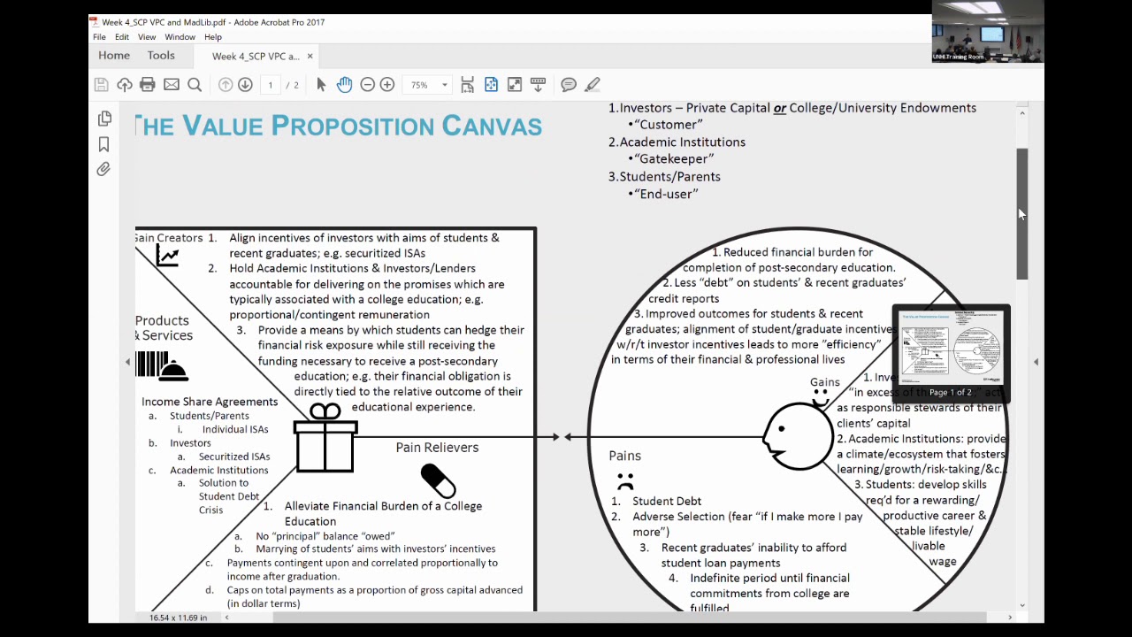1132x637 pixels.
Task: Click the Save file icon
Action: point(102,85)
